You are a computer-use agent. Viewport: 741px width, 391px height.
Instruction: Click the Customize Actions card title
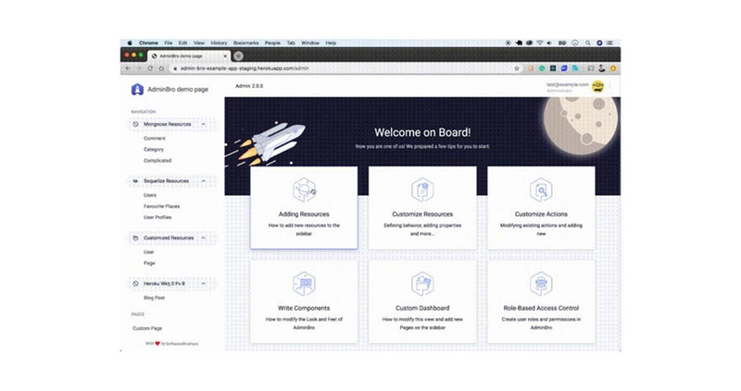coord(541,214)
